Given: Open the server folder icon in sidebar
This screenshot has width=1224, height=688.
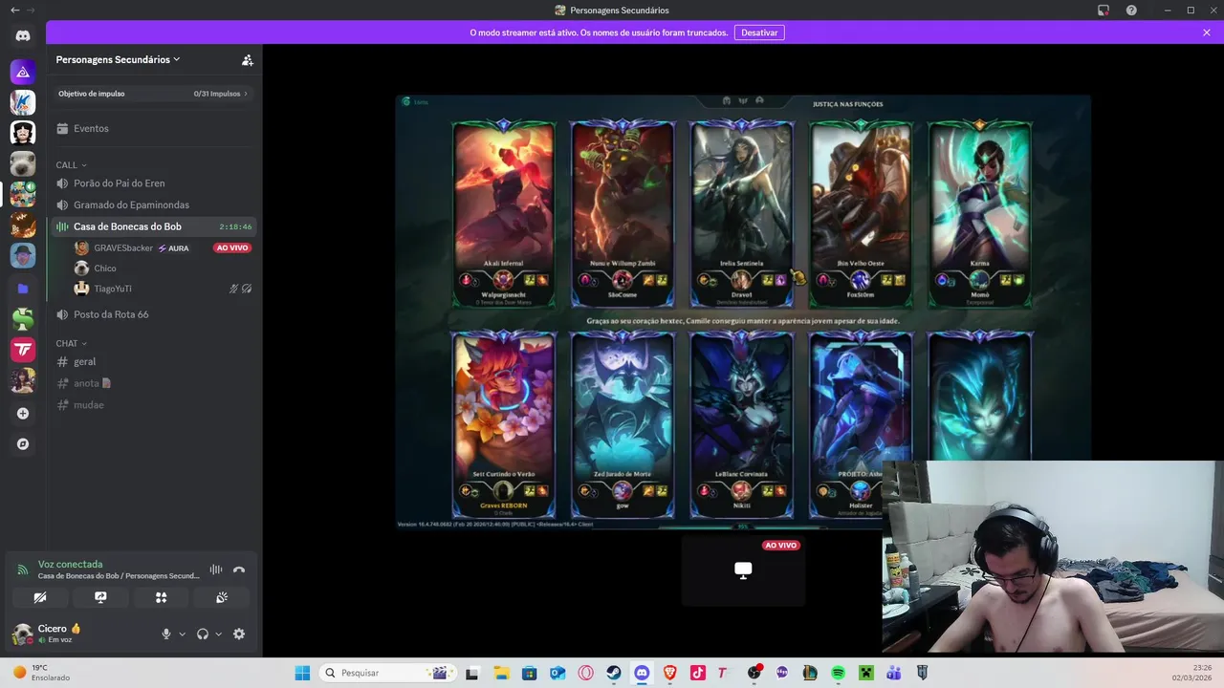Looking at the screenshot, I should point(23,289).
